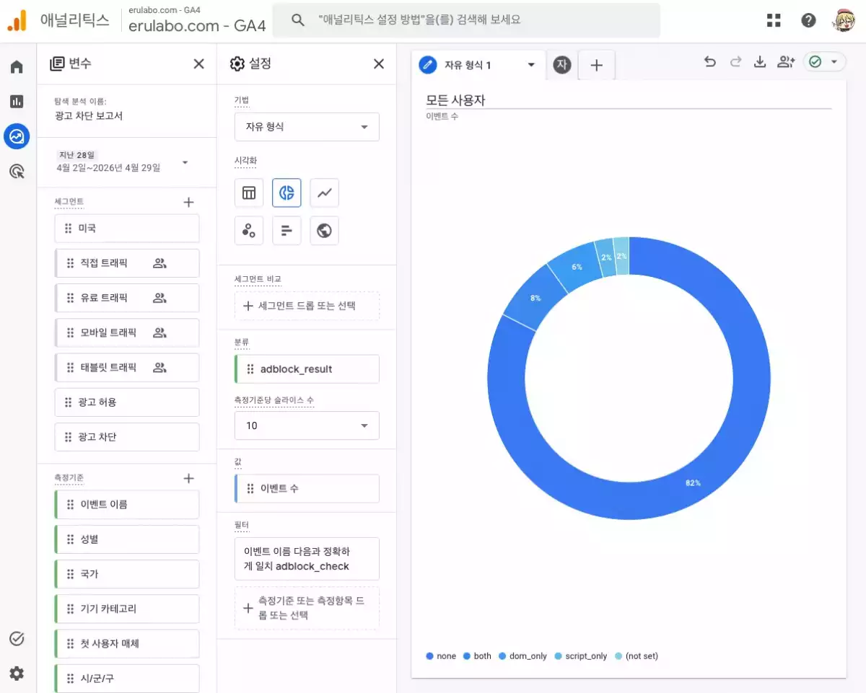Share exploration with add-user icon
This screenshot has height=693, width=866.
click(x=785, y=63)
